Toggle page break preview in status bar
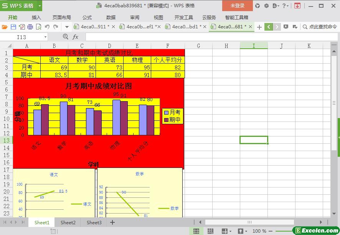Image resolution: width=340 pixels, height=235 pixels. point(210,231)
